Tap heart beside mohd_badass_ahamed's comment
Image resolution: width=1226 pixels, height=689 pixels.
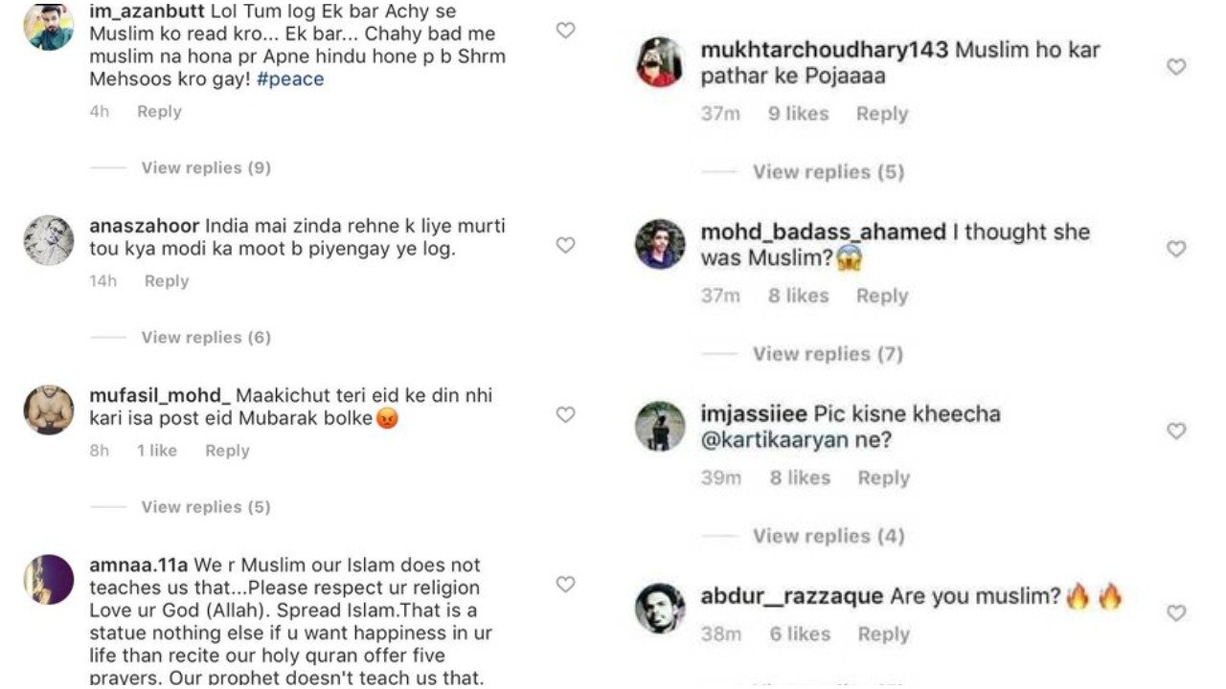[1175, 249]
